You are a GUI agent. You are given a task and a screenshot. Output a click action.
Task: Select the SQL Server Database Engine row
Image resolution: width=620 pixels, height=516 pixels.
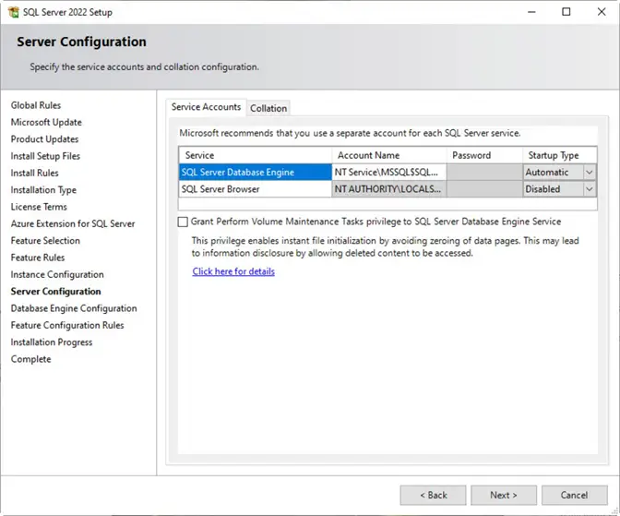coord(255,173)
